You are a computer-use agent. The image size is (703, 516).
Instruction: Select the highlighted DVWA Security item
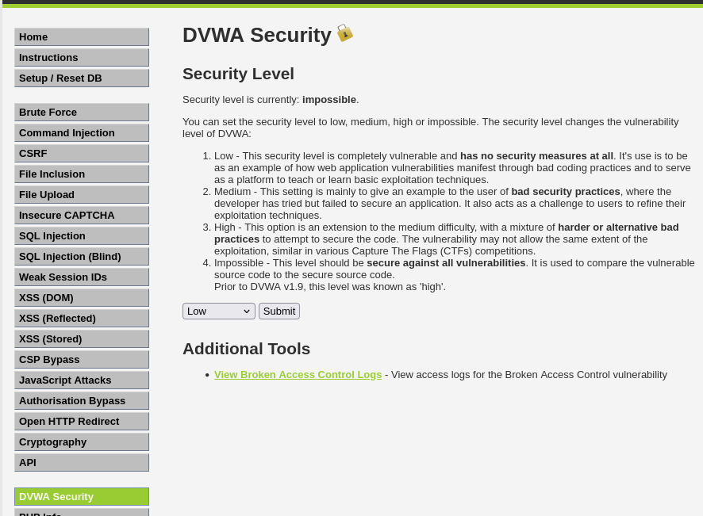82,496
